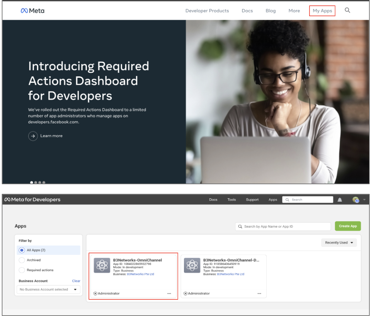This screenshot has width=371, height=316.
Task: Go to first carousel slide dot
Action: [31, 182]
